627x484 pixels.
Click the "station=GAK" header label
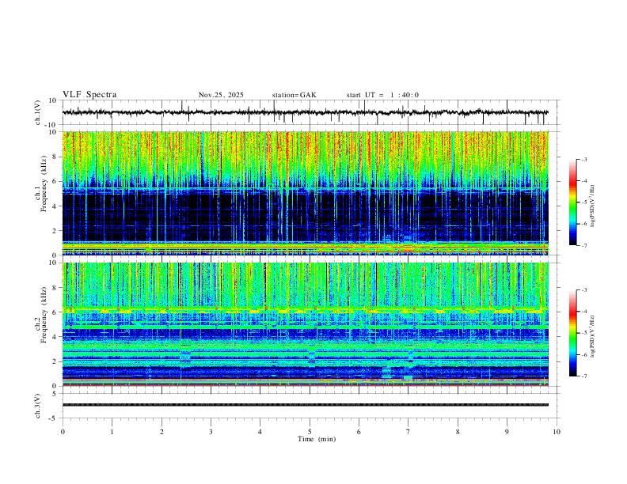tap(294, 95)
